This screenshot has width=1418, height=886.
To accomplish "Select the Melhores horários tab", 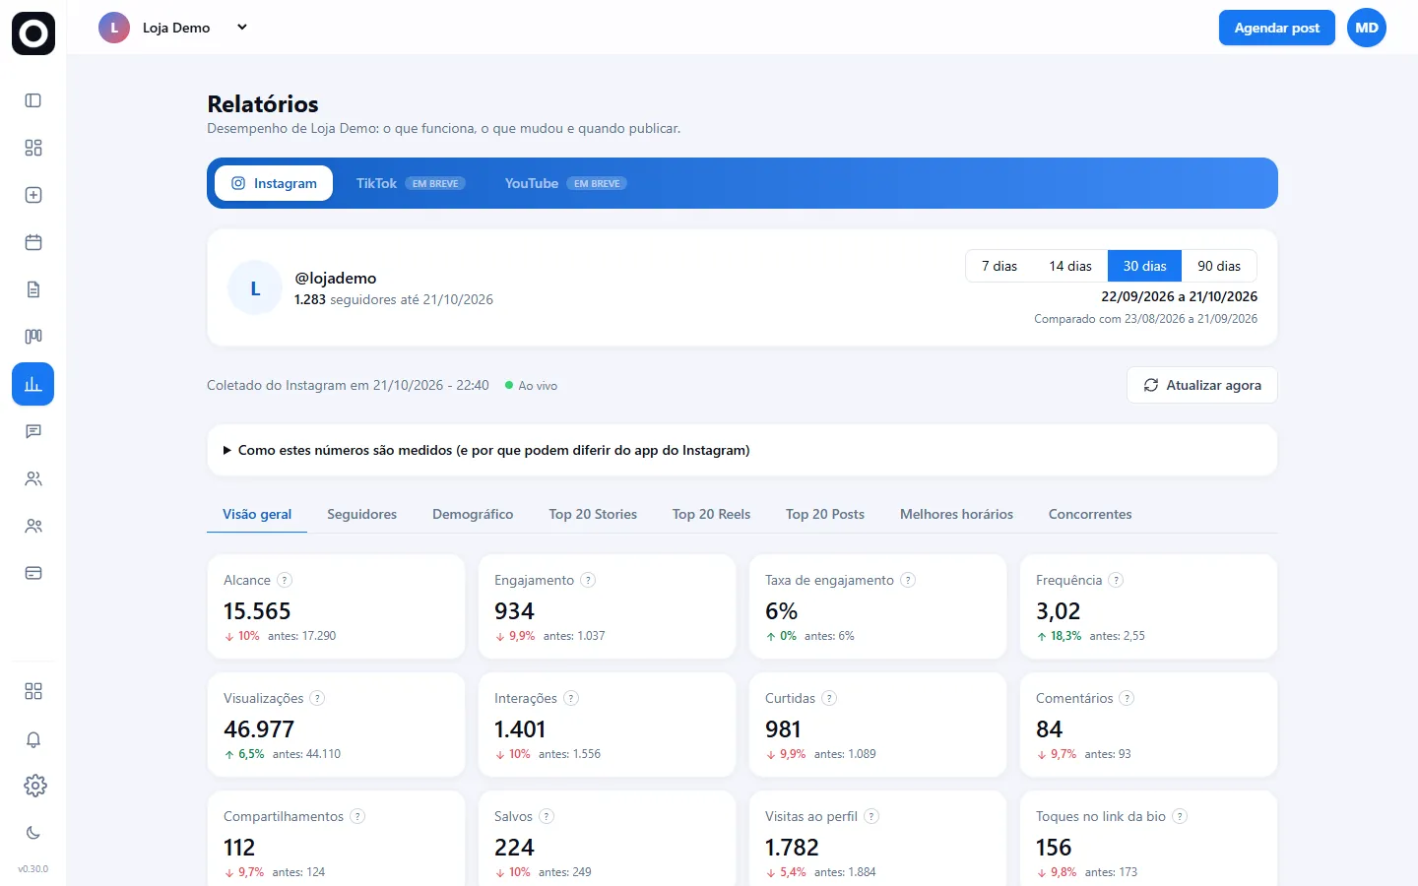I will tap(956, 514).
